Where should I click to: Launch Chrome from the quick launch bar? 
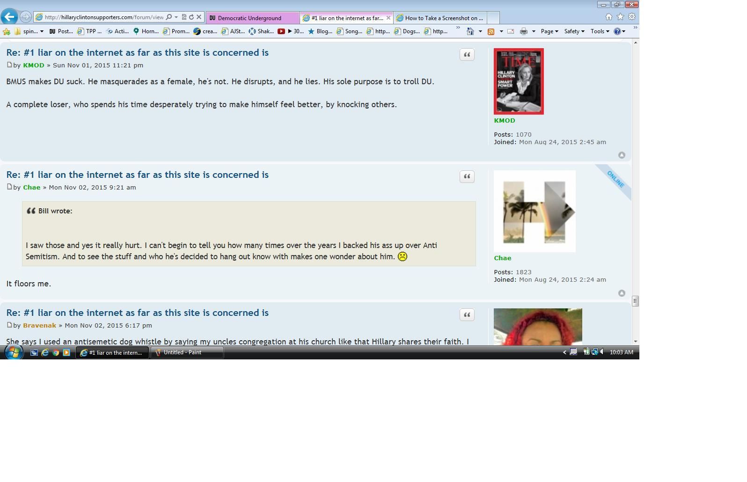[56, 353]
